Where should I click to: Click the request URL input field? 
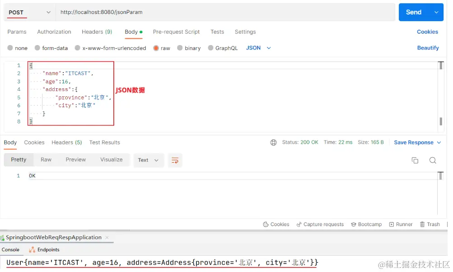coord(225,12)
